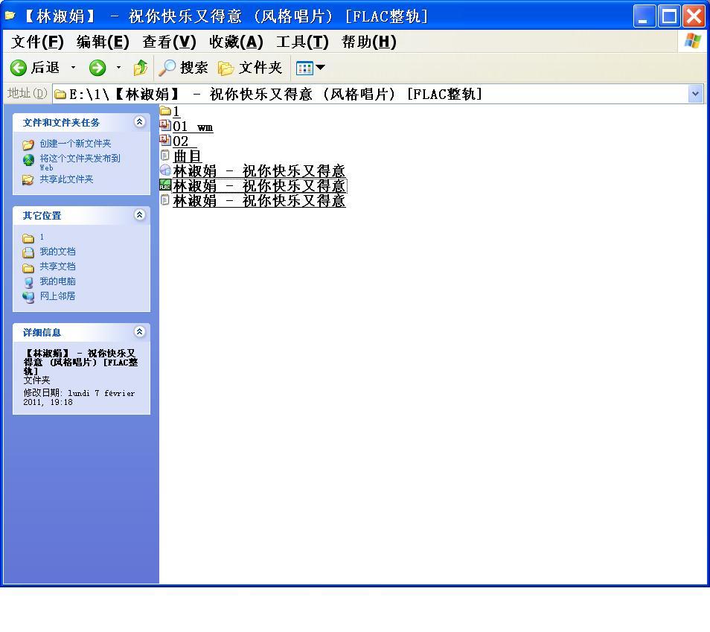Open the 文件(F) menu
Viewport: 710px width, 632px height.
pyautogui.click(x=37, y=42)
